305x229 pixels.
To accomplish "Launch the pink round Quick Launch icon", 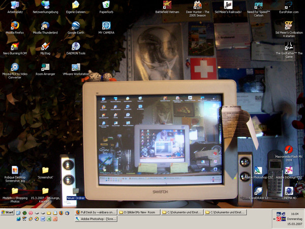I will pyautogui.click(x=30, y=213).
